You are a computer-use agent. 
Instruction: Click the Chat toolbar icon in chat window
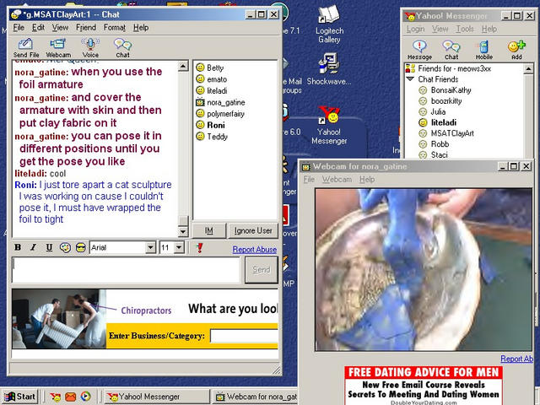coord(122,48)
